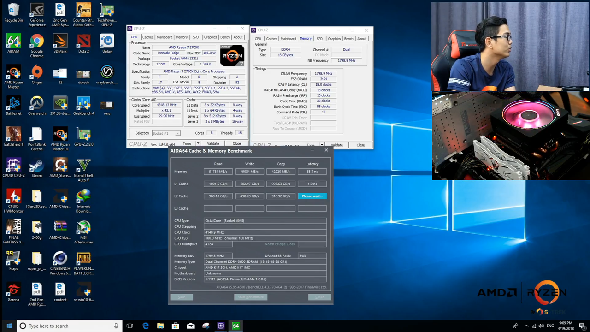The height and width of the screenshot is (332, 590).
Task: Select the Grand Theft Auto V icon
Action: tap(83, 166)
